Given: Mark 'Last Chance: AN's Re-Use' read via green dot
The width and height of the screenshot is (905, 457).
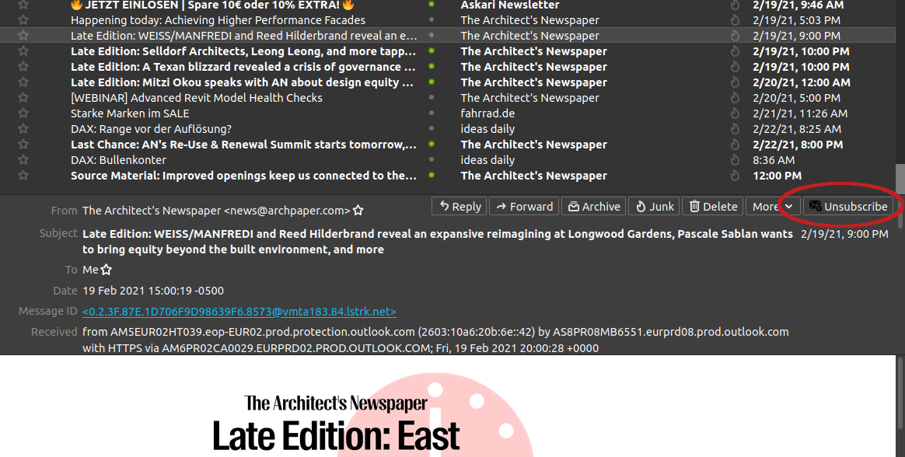Looking at the screenshot, I should 432,144.
